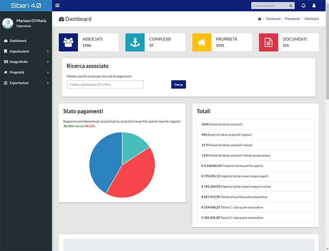
Task: Click the Totali heading
Action: click(x=203, y=111)
